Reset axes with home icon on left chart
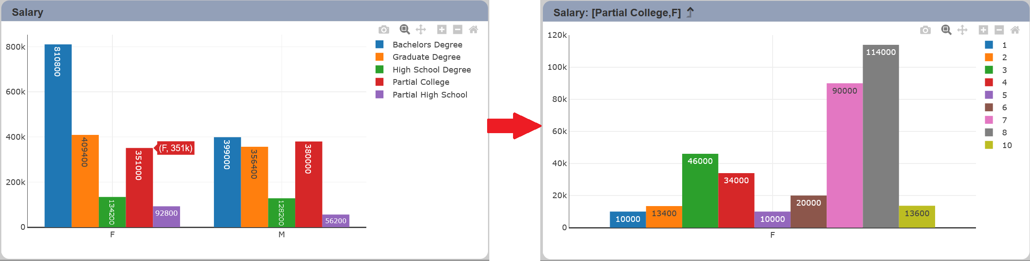Image resolution: width=1030 pixels, height=261 pixels. point(473,29)
